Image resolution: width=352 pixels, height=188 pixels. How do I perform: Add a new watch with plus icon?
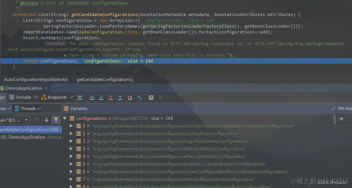click(341, 119)
